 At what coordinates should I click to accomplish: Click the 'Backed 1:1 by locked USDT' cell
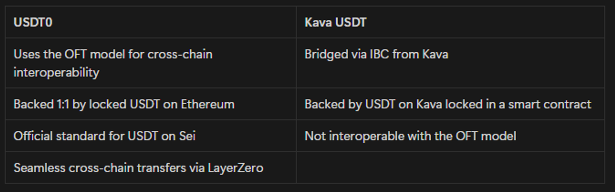coord(124,104)
